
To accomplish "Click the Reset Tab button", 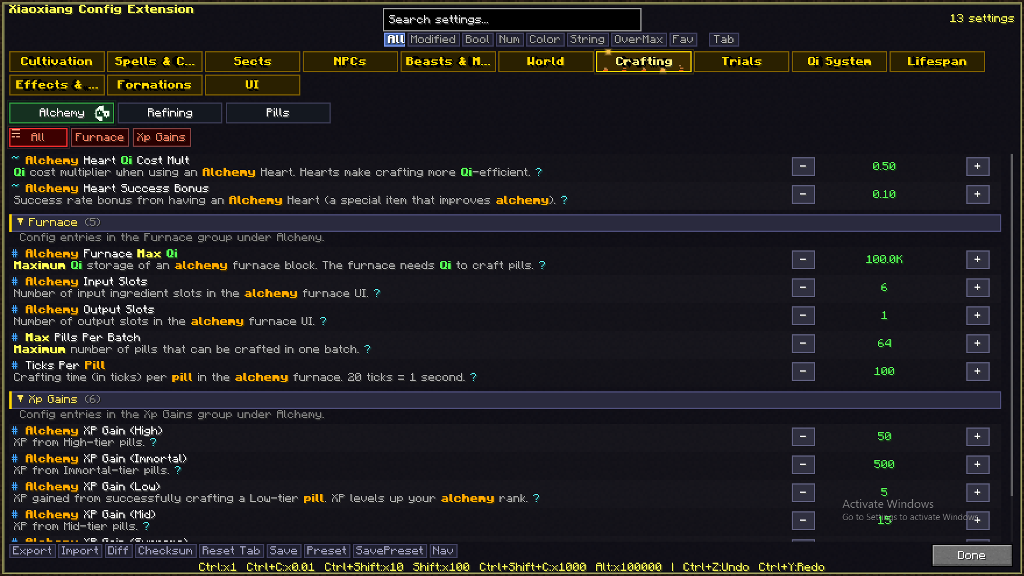I will point(231,551).
